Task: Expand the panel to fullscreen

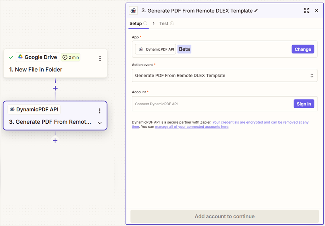Action: (307, 10)
